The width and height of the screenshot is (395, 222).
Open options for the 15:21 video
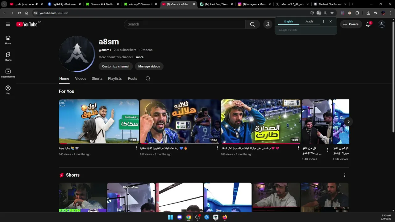point(298,148)
